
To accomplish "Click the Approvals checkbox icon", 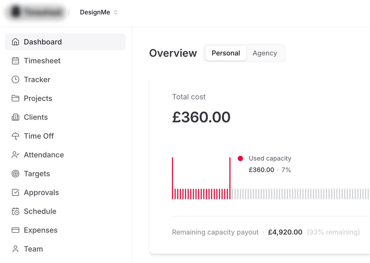I will pos(15,193).
